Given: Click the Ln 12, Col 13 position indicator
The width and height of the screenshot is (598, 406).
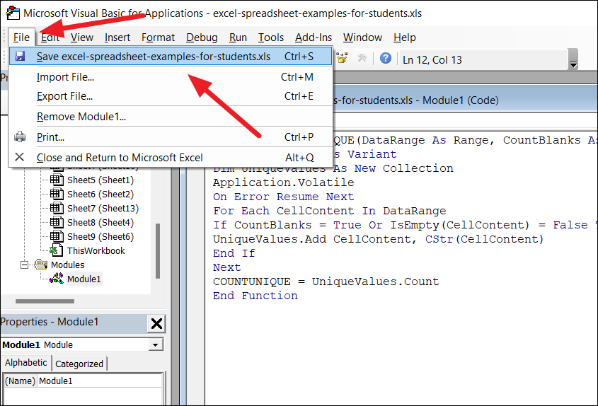Looking at the screenshot, I should tap(432, 60).
